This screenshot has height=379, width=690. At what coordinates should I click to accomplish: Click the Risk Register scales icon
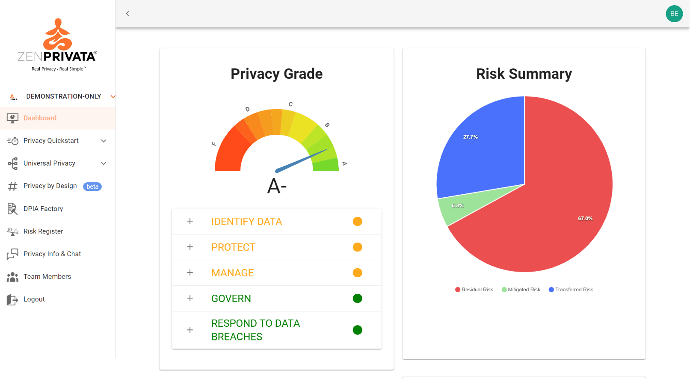click(x=12, y=231)
